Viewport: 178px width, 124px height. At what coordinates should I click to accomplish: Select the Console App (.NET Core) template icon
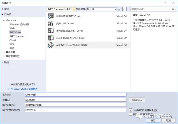point(51,16)
